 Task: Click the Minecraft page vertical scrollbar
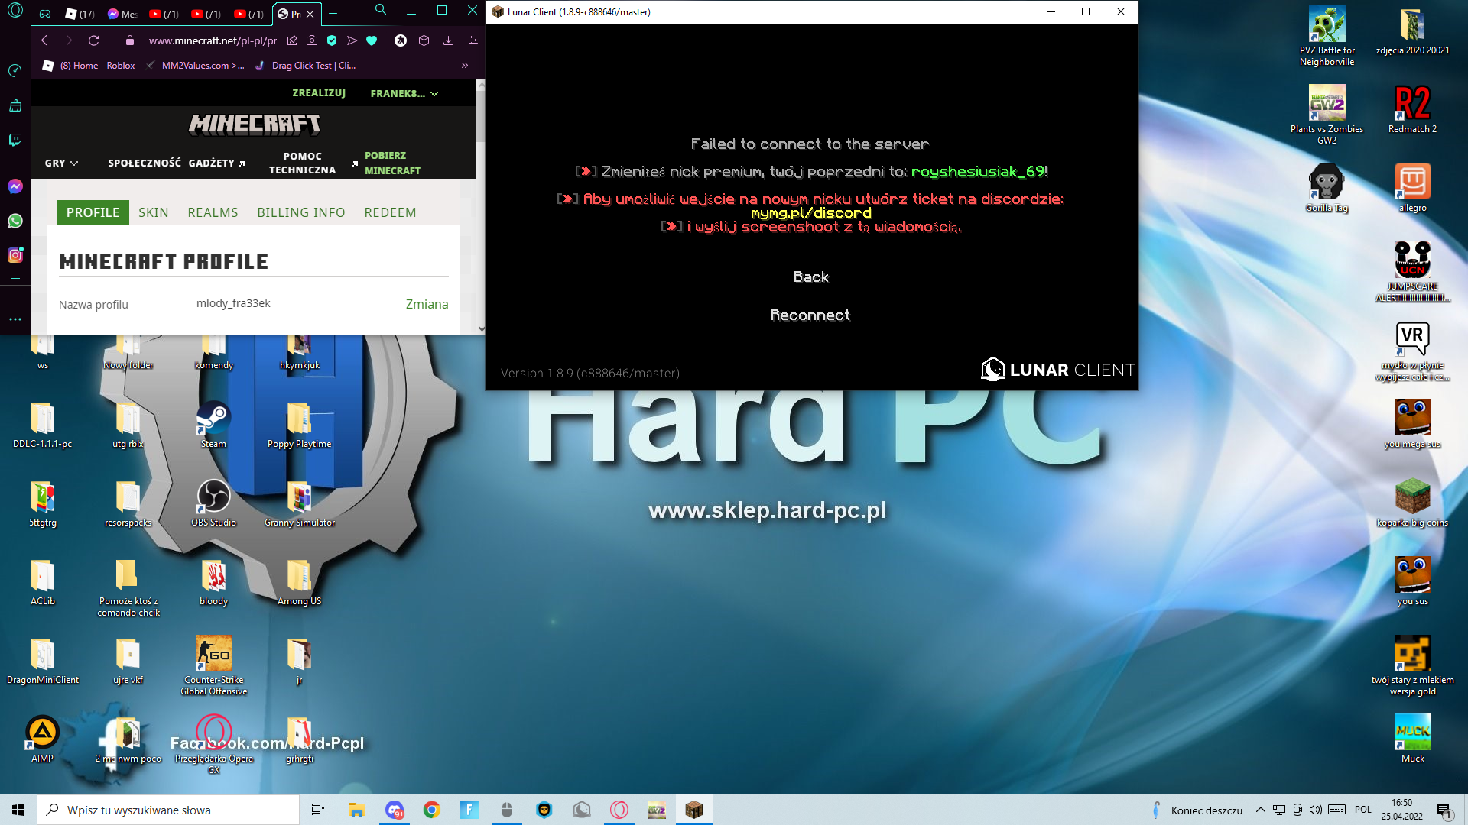(480, 115)
